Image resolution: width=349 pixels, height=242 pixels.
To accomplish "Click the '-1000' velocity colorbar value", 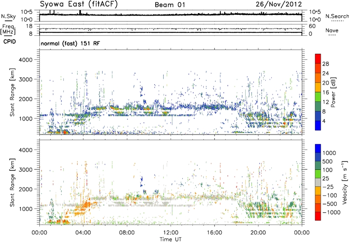I will [x=332, y=212].
